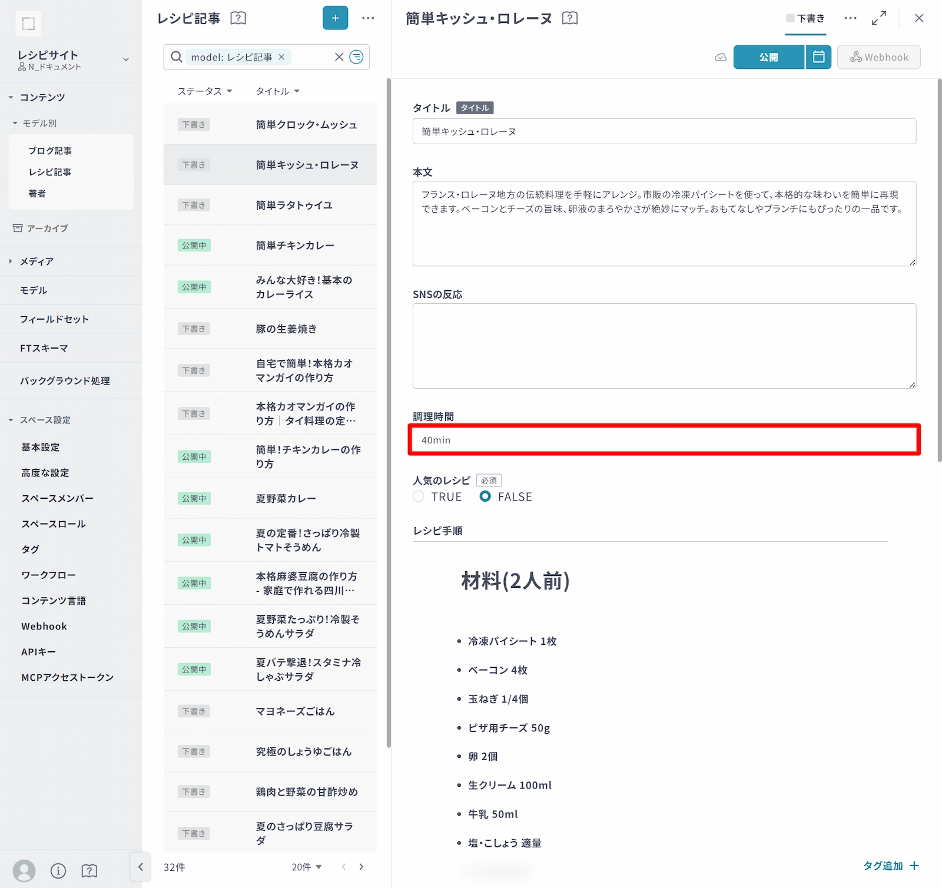Select FALSE for 人気のレシピ
The image size is (942, 888).
coord(485,496)
